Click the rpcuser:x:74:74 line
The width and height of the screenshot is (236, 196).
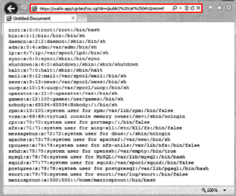click(x=104, y=145)
